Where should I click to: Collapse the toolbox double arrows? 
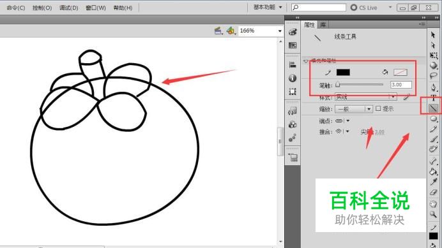437,18
